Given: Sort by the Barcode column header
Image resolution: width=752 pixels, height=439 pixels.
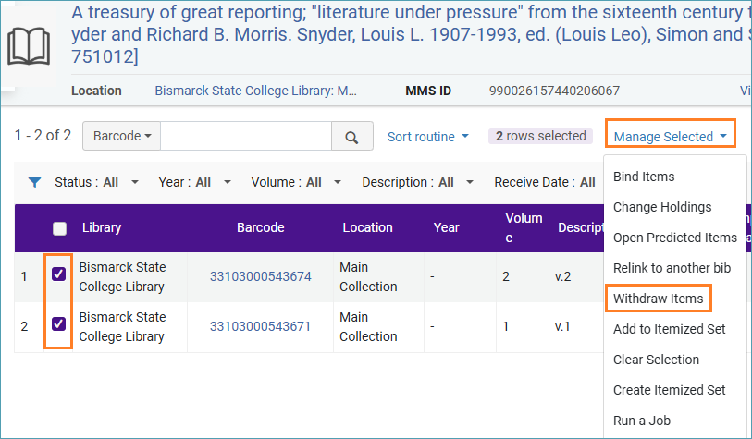Looking at the screenshot, I should pos(261,227).
